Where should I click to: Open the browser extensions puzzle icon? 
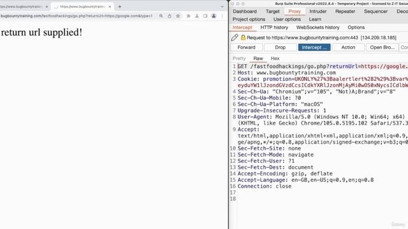coord(189,16)
